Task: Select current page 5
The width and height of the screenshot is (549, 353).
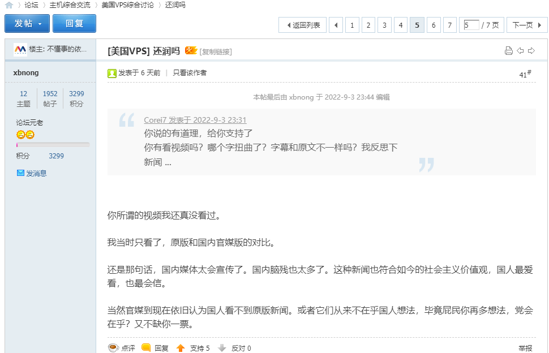Action: coord(417,25)
